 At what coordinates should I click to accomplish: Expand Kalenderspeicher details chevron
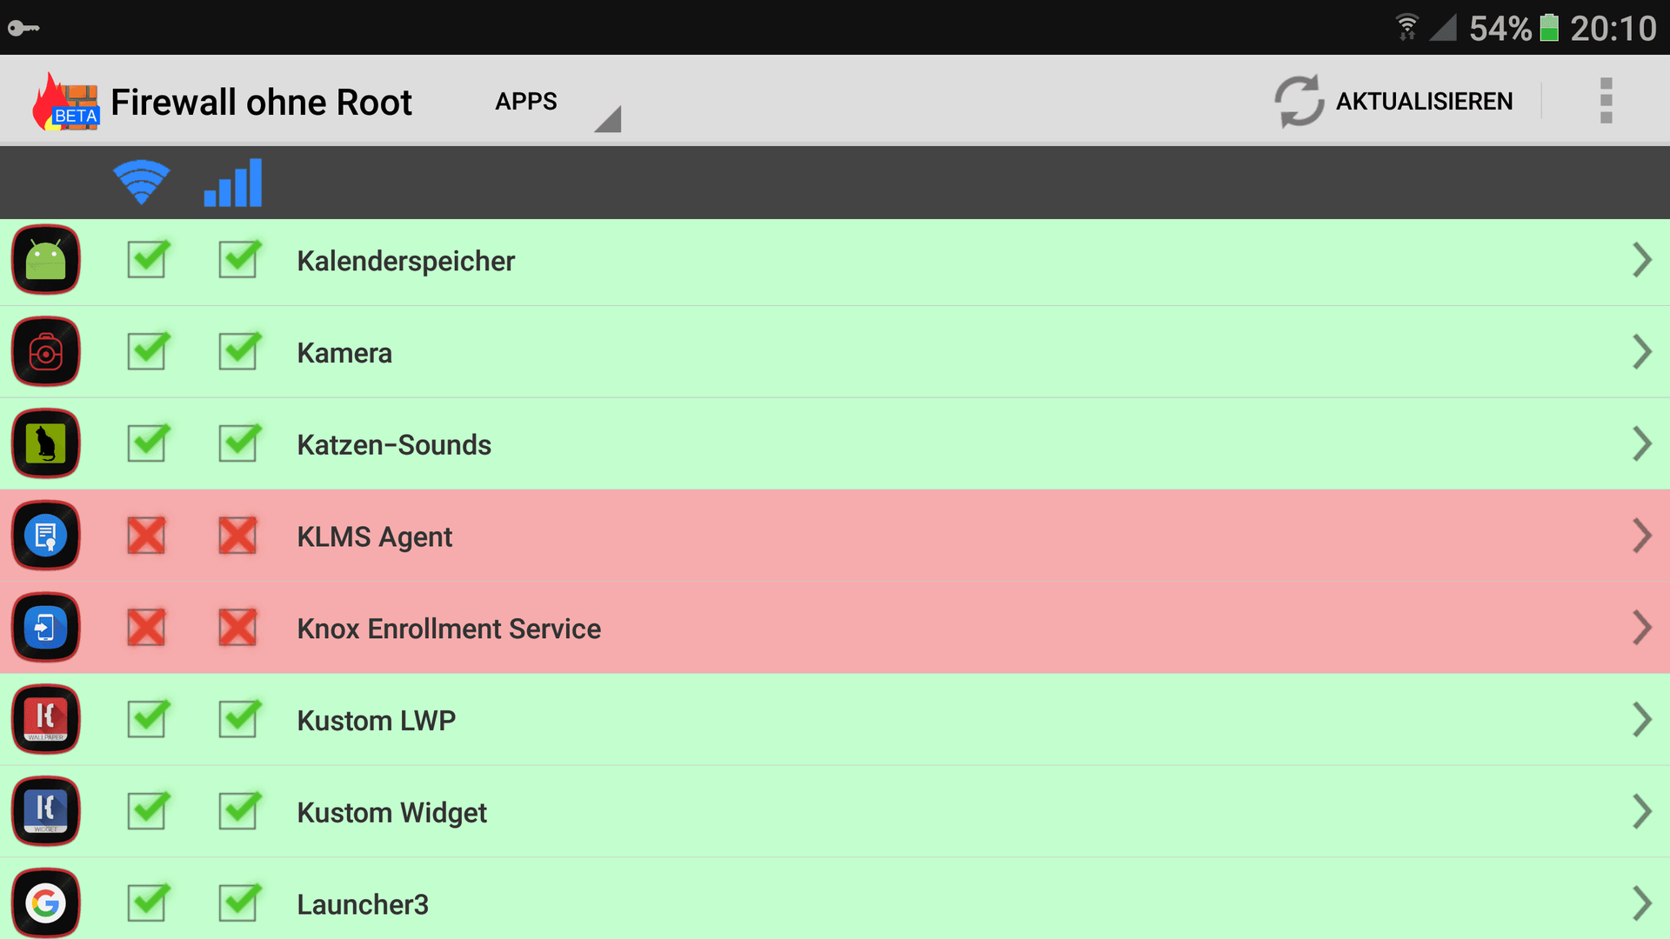(1641, 260)
